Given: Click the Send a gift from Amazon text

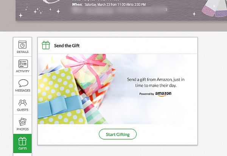Looking at the screenshot, I should 155,82.
